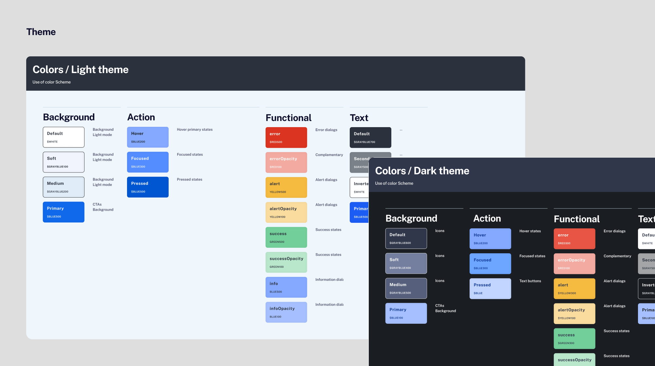655x366 pixels.
Task: Select the light theme error $RED500 swatch
Action: coord(286,138)
